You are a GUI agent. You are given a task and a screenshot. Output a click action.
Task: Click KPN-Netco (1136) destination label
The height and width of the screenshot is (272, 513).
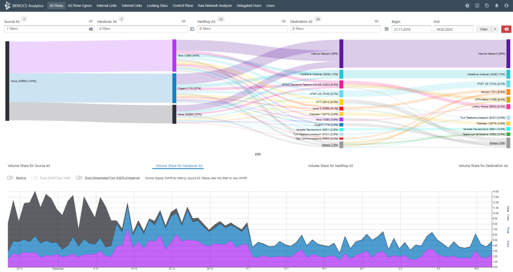pyautogui.click(x=491, y=99)
